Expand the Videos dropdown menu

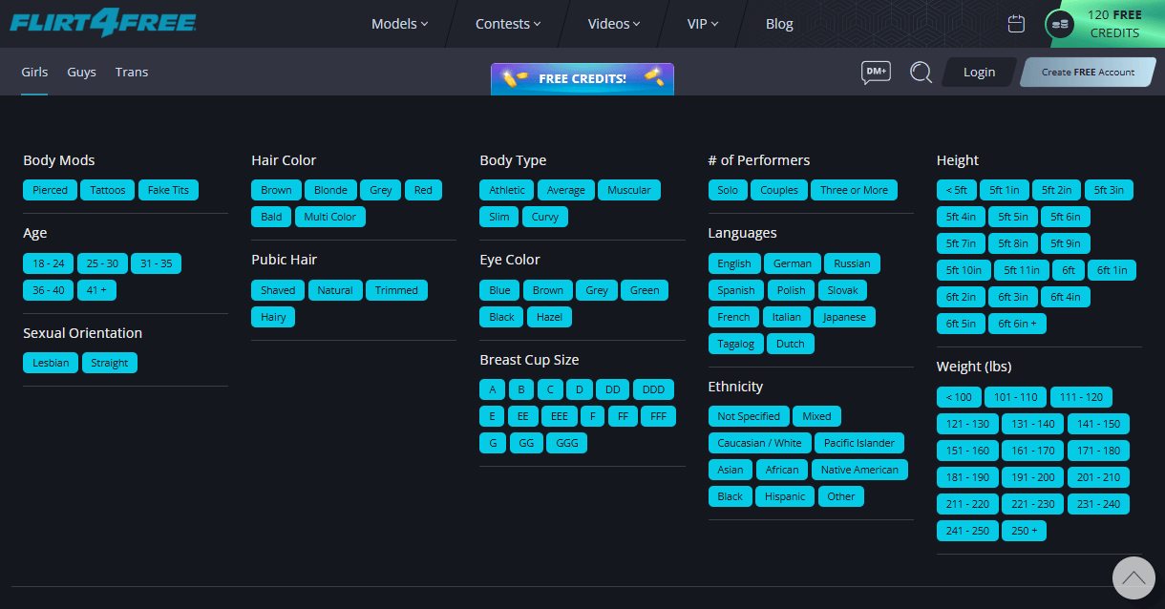(x=614, y=24)
